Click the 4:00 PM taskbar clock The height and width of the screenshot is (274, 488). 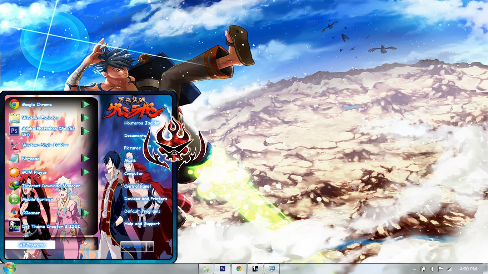468,269
